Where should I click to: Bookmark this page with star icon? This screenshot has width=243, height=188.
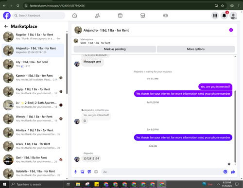(x=223, y=6)
